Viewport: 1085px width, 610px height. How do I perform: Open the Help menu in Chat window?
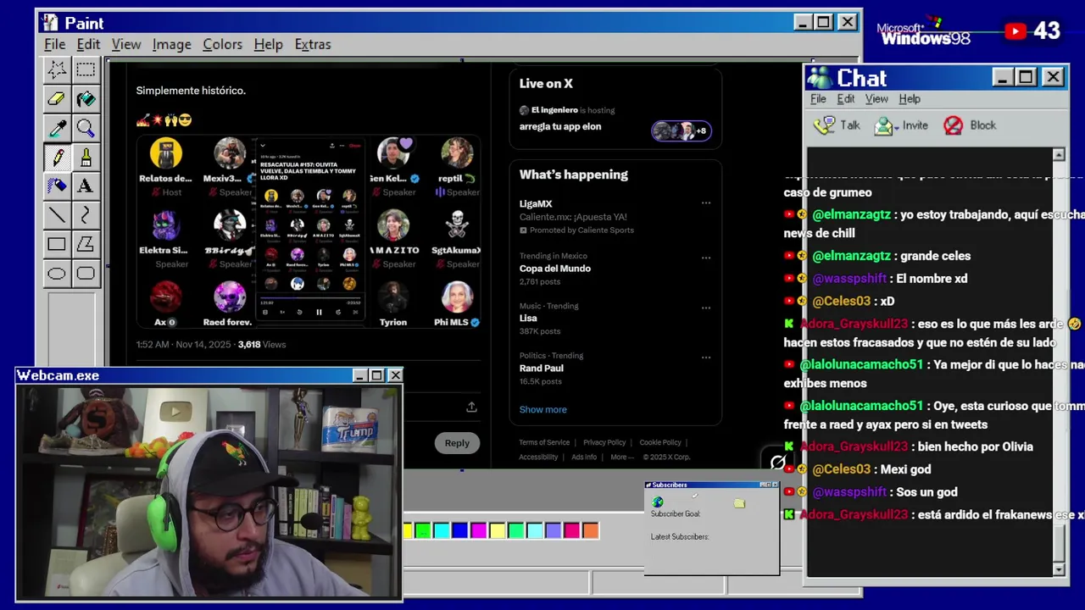[x=910, y=99]
